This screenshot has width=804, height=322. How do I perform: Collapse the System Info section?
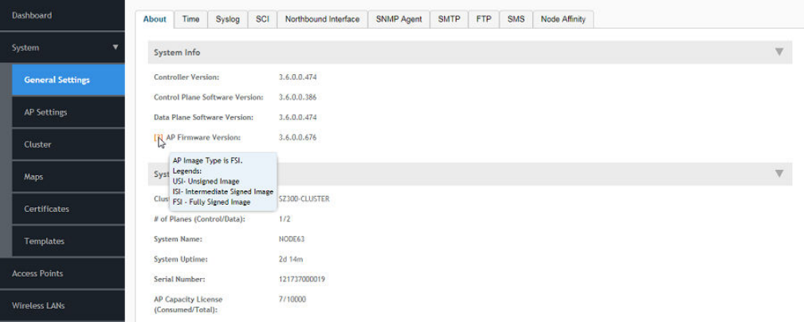pyautogui.click(x=779, y=53)
